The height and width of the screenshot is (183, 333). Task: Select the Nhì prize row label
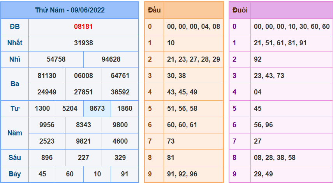click(x=15, y=59)
